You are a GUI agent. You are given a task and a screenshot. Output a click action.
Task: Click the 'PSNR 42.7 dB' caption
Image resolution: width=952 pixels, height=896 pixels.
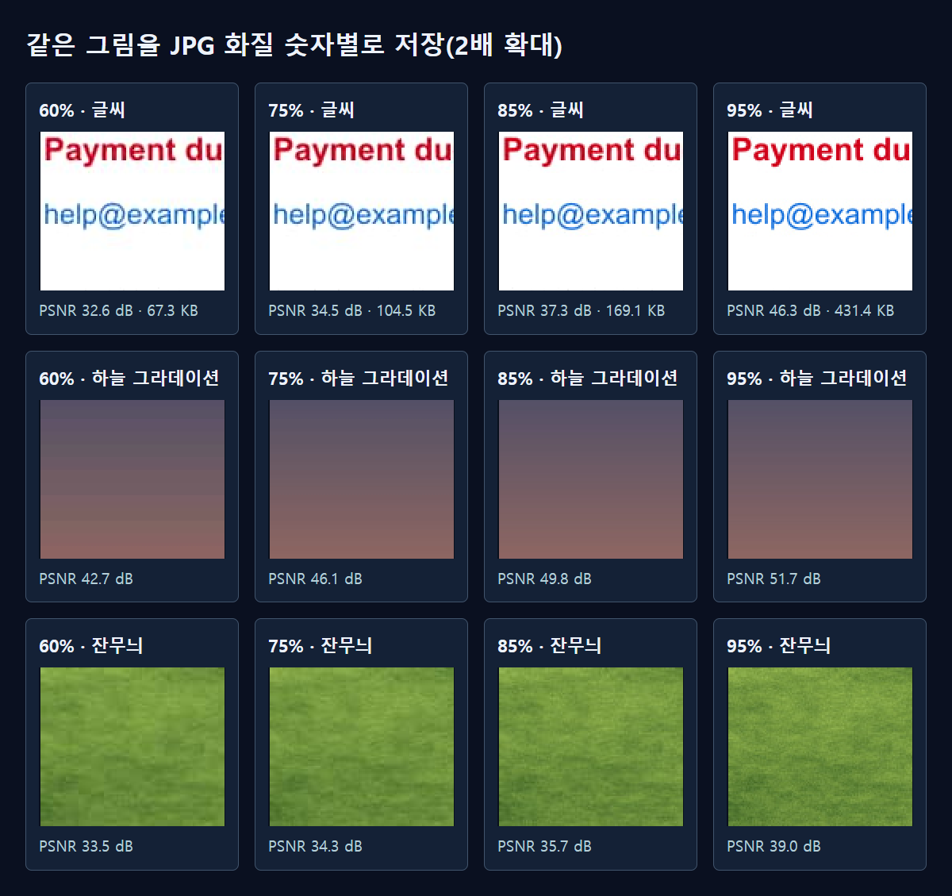coord(86,579)
